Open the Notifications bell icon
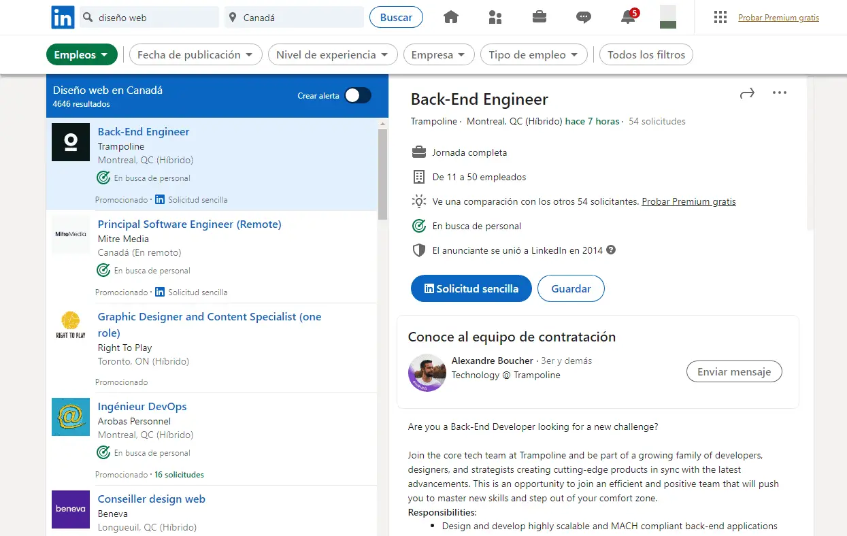 click(x=629, y=17)
